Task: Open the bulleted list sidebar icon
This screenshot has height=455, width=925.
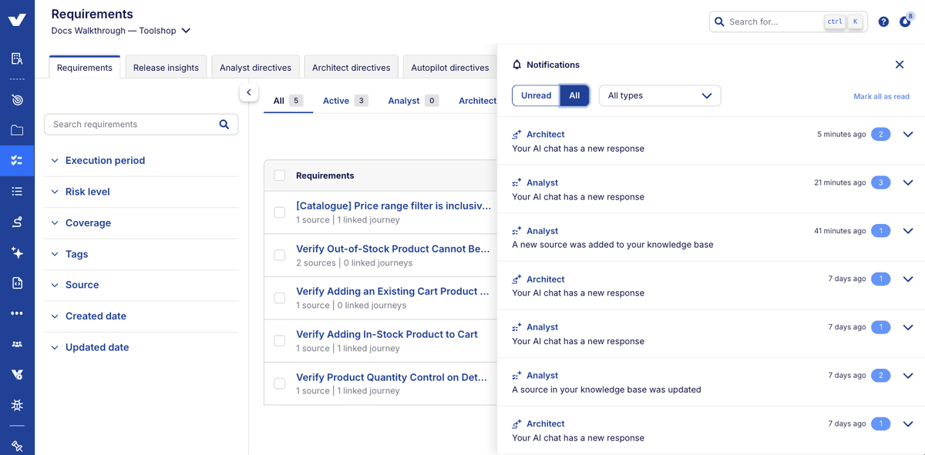Action: click(x=17, y=191)
